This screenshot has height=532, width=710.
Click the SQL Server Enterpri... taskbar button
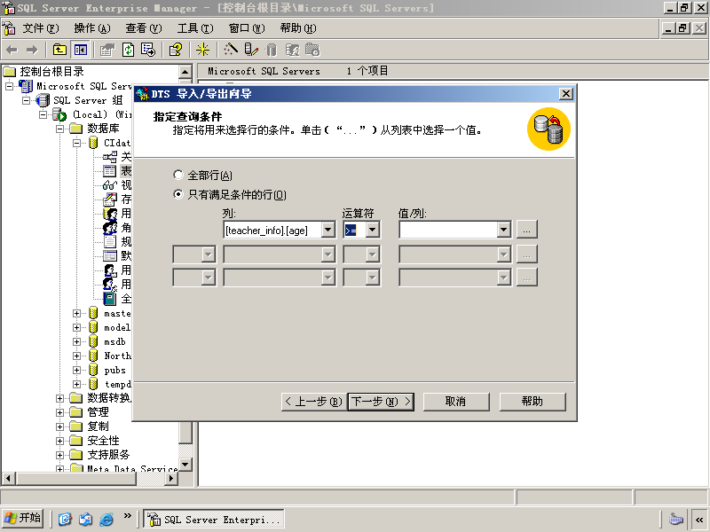[x=214, y=519]
